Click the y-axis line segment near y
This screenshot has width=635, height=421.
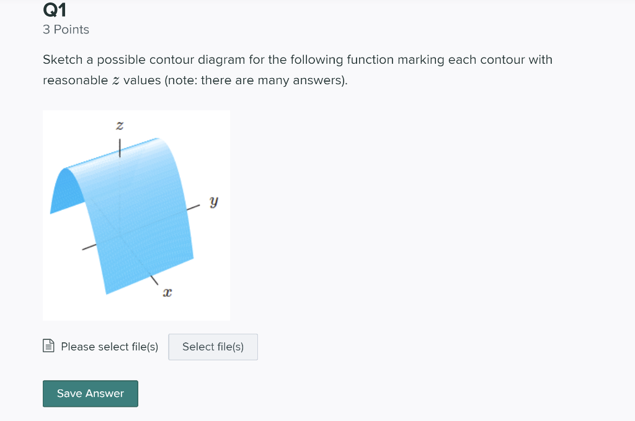point(193,207)
